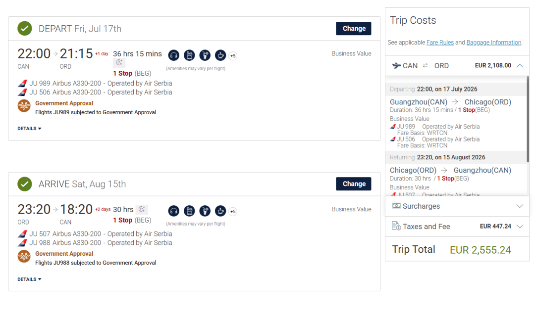Click the snack bag amenity icon on the departing flight
Screen dimensions: 535x321
click(x=189, y=55)
